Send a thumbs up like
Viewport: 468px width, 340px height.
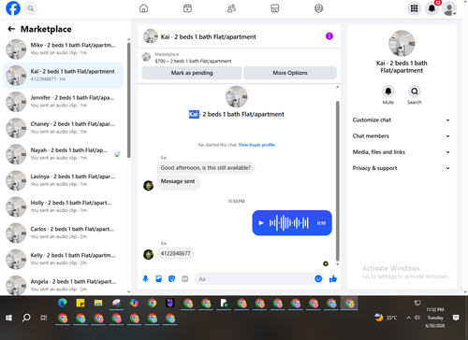(333, 278)
